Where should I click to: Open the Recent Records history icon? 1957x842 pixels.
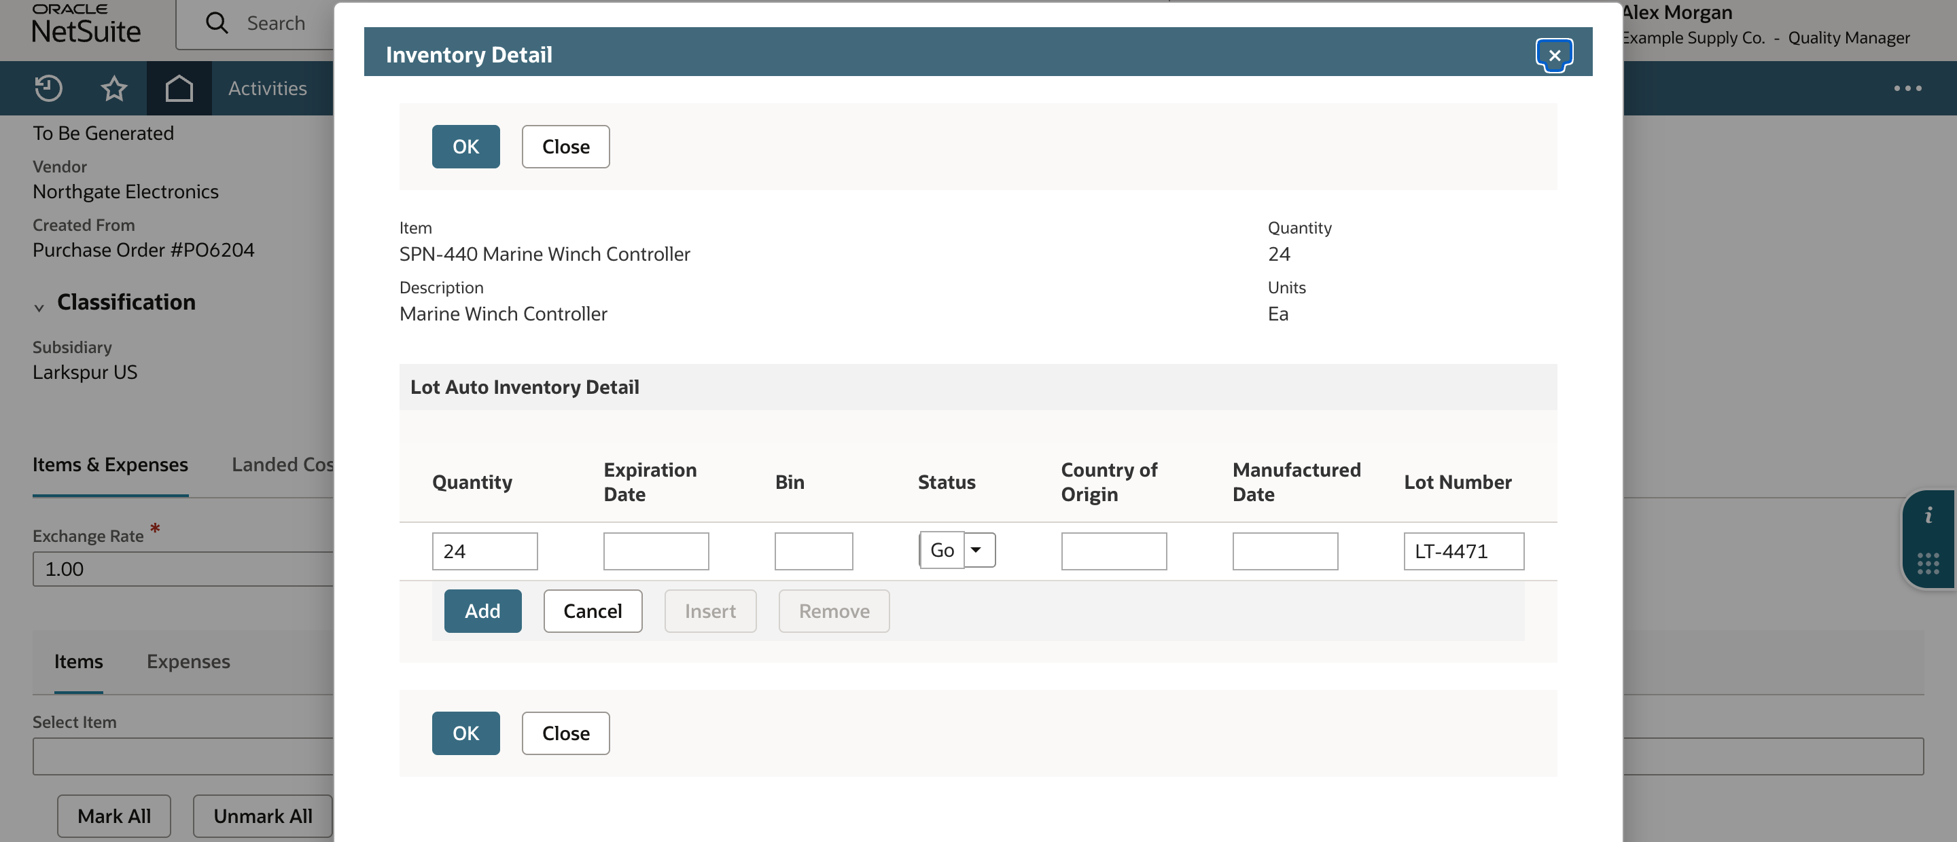pyautogui.click(x=49, y=88)
